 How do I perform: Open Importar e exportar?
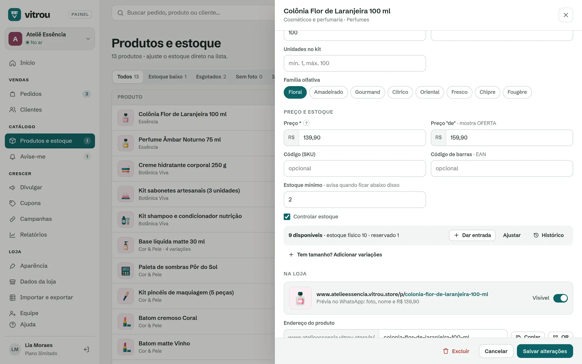click(x=50, y=297)
